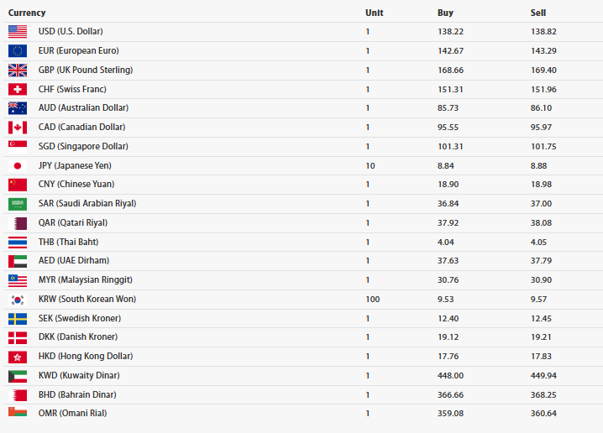Select the CNY (Chinese Yuan) row label

pos(76,185)
